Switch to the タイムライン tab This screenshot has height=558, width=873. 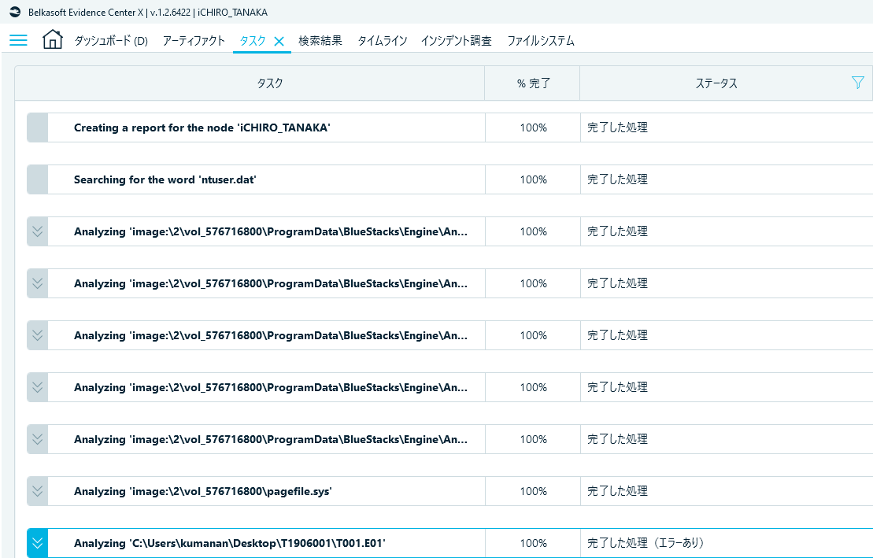tap(382, 41)
